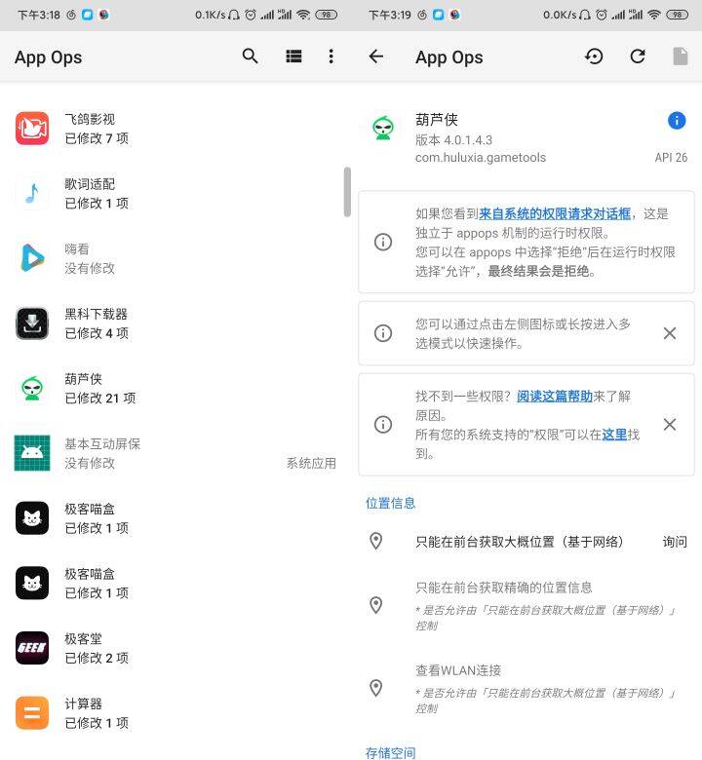Viewport: 702px width, 760px height.
Task: Open 来自系统的权限请求对话框 link
Action: tap(555, 213)
